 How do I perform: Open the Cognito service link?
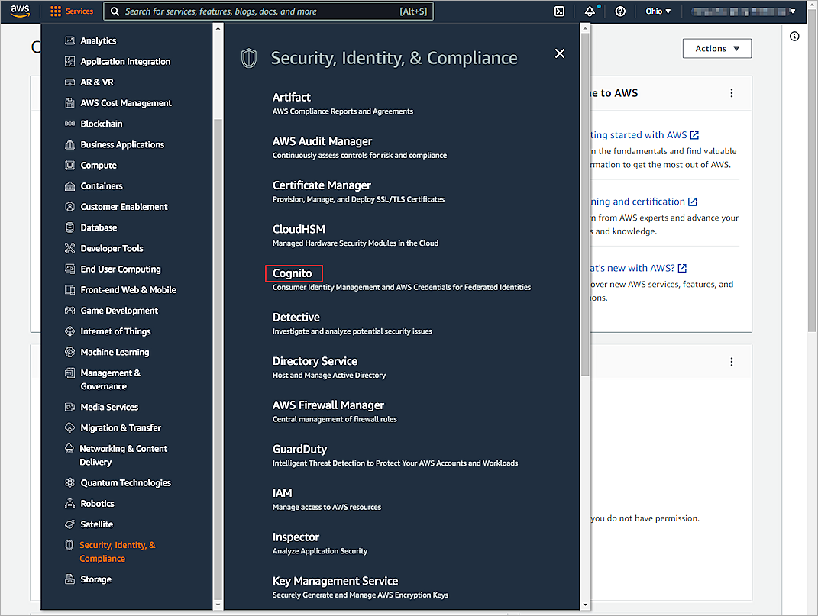pyautogui.click(x=293, y=273)
